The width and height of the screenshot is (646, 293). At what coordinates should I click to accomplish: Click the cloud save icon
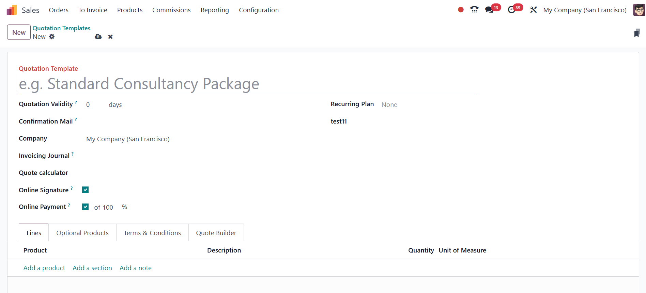(x=98, y=36)
